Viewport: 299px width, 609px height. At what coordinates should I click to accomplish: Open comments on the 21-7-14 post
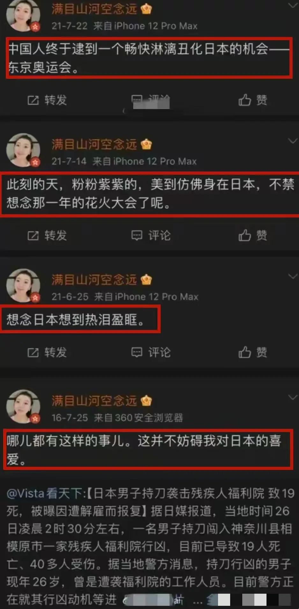(x=151, y=236)
